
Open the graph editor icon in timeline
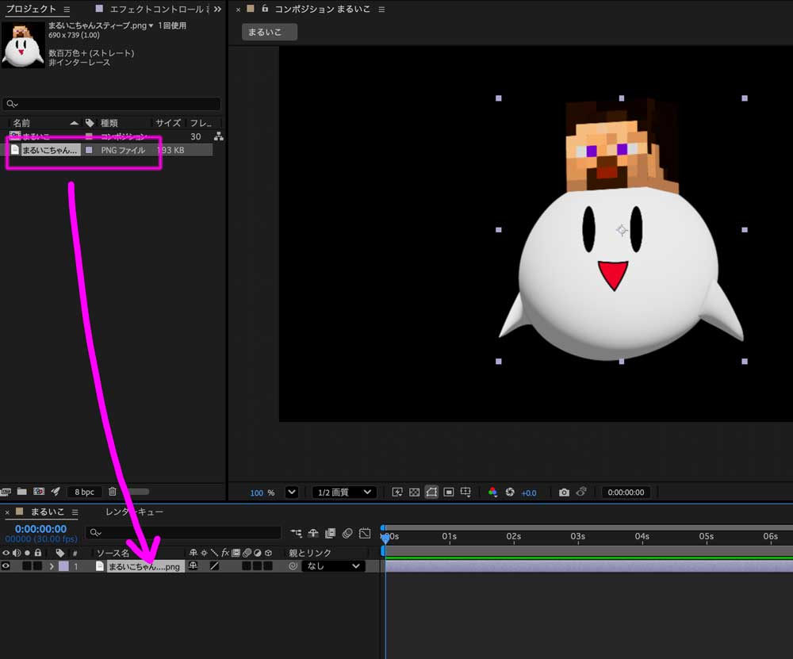(x=365, y=533)
